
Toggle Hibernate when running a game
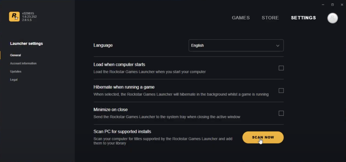pos(281,91)
